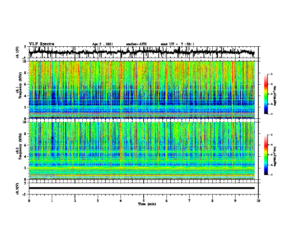Click time axis tick label "1"

[x=52, y=201]
